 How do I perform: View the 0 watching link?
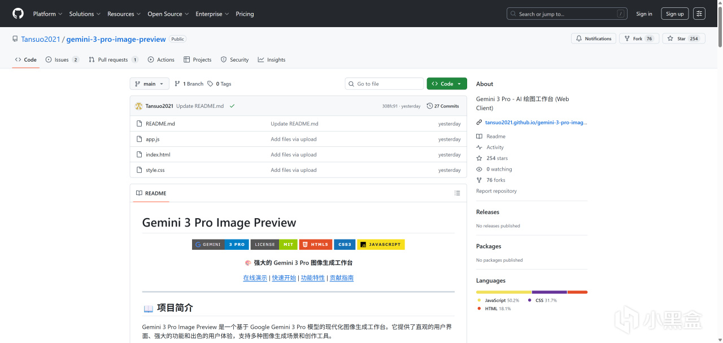pos(494,169)
